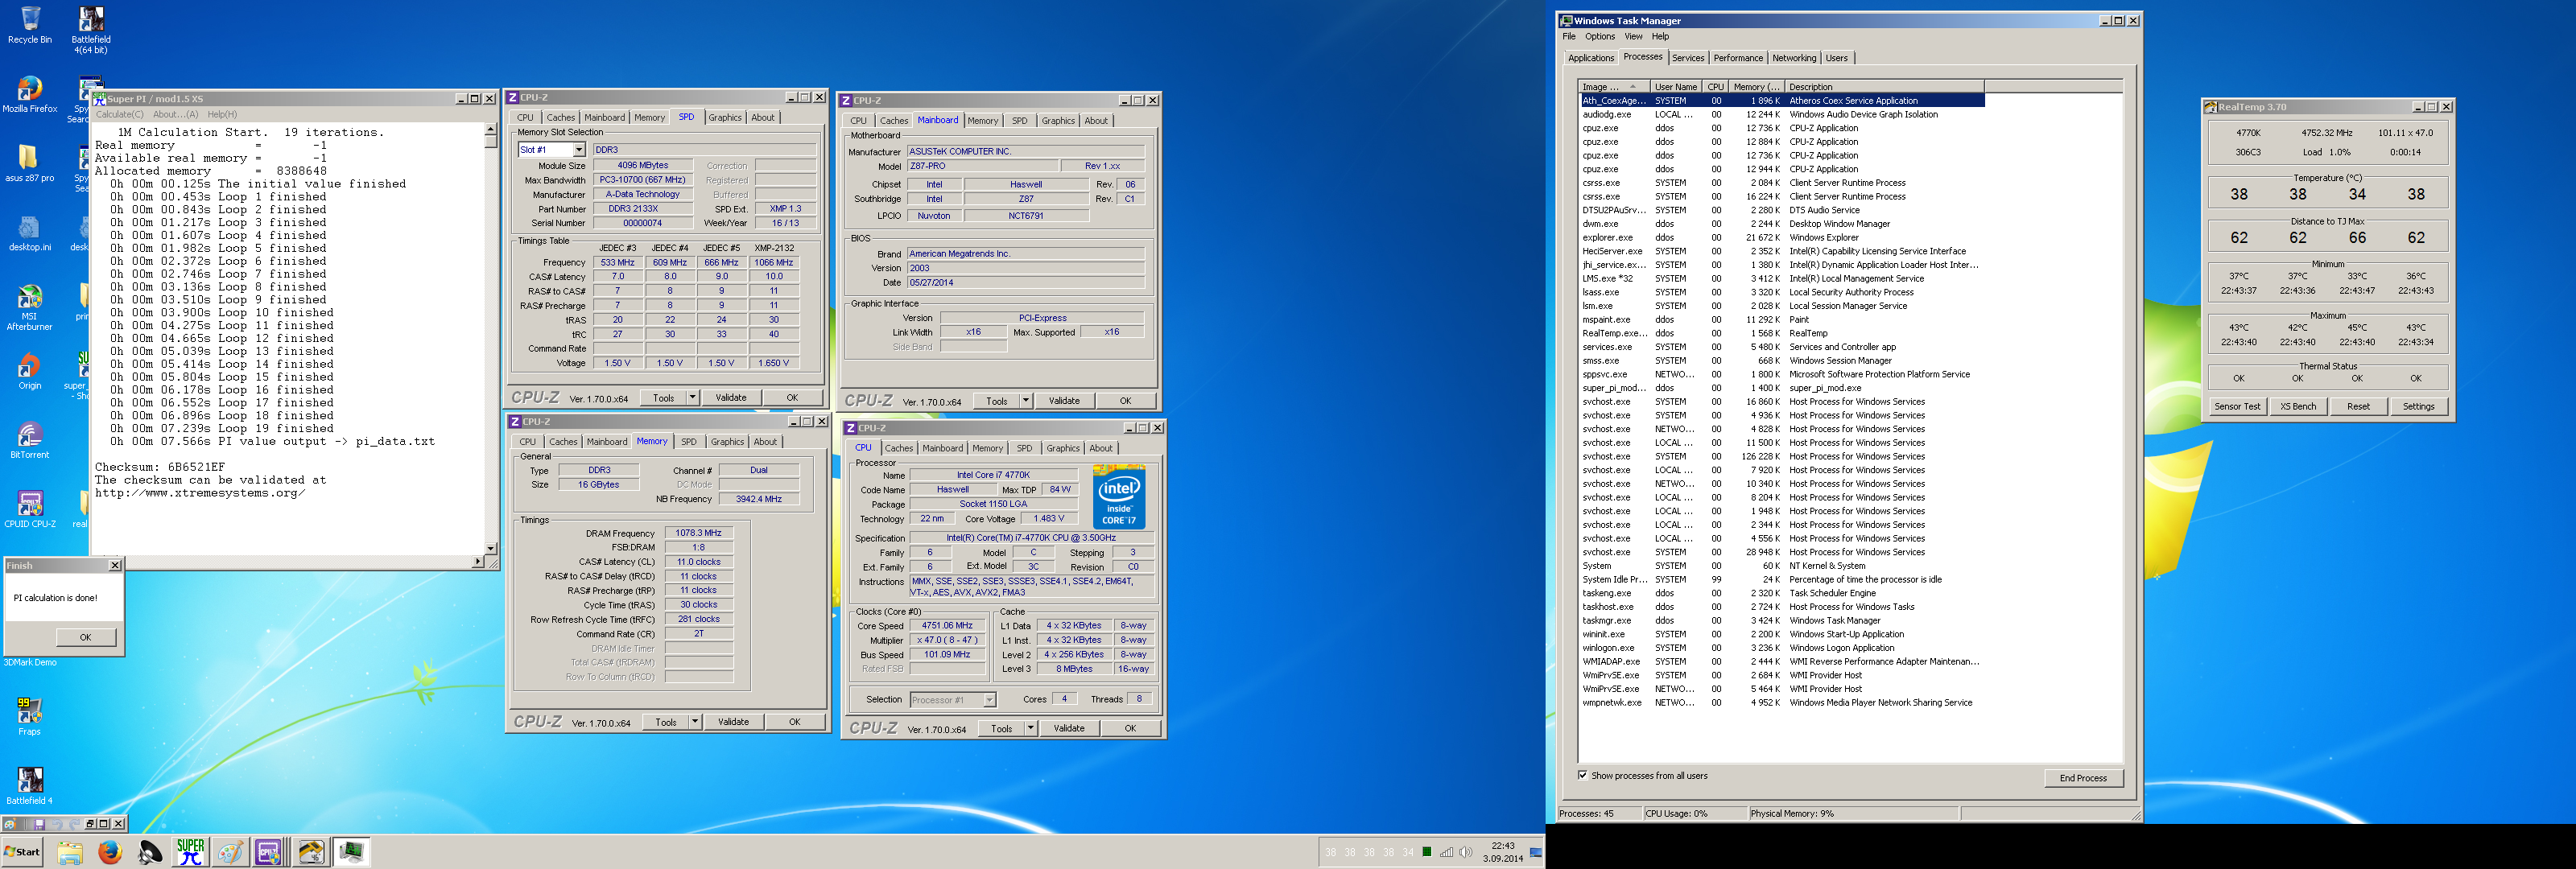Select Caches tab in CPU-Z CPU window
The image size is (2576, 869).
pyautogui.click(x=898, y=449)
